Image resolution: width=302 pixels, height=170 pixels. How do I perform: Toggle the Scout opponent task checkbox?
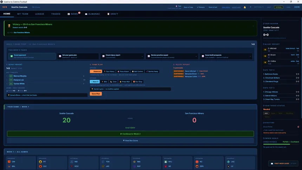click(12, 56)
